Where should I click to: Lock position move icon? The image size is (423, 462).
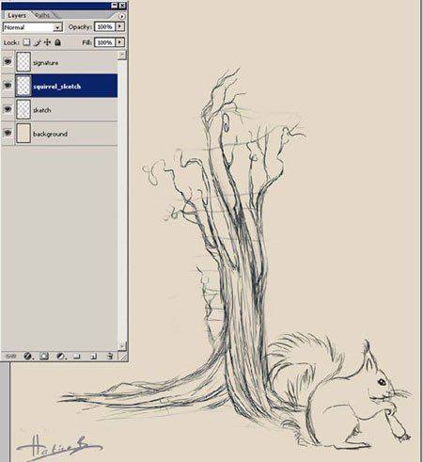pos(47,42)
